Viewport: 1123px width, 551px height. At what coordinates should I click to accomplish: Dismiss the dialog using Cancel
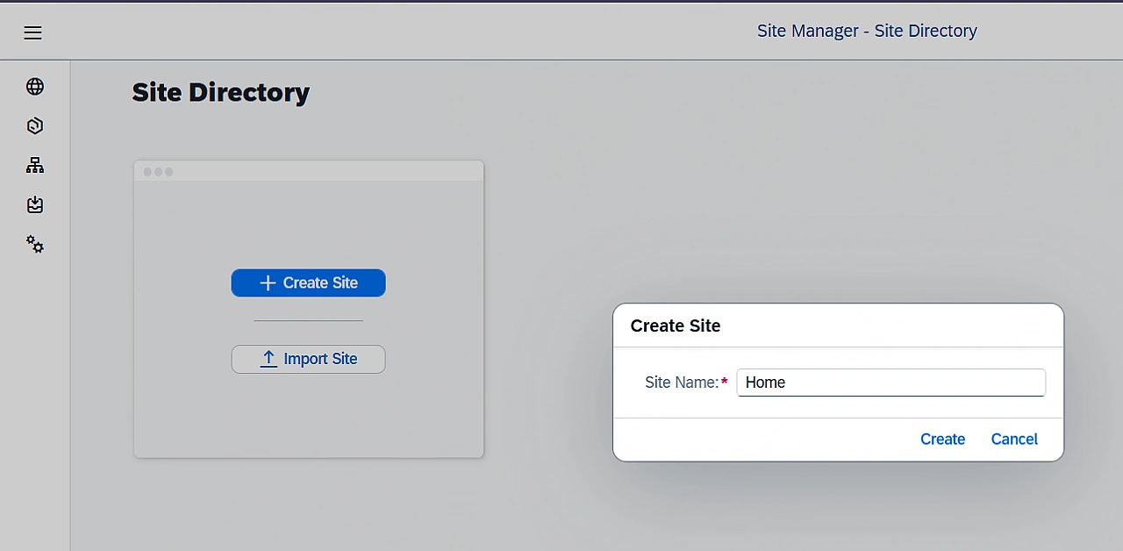(1013, 439)
